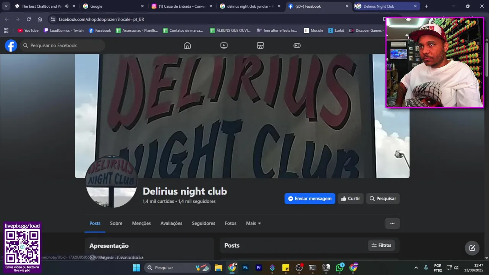489x275 pixels.
Task: Open Photoshop from taskbar
Action: [246, 268]
